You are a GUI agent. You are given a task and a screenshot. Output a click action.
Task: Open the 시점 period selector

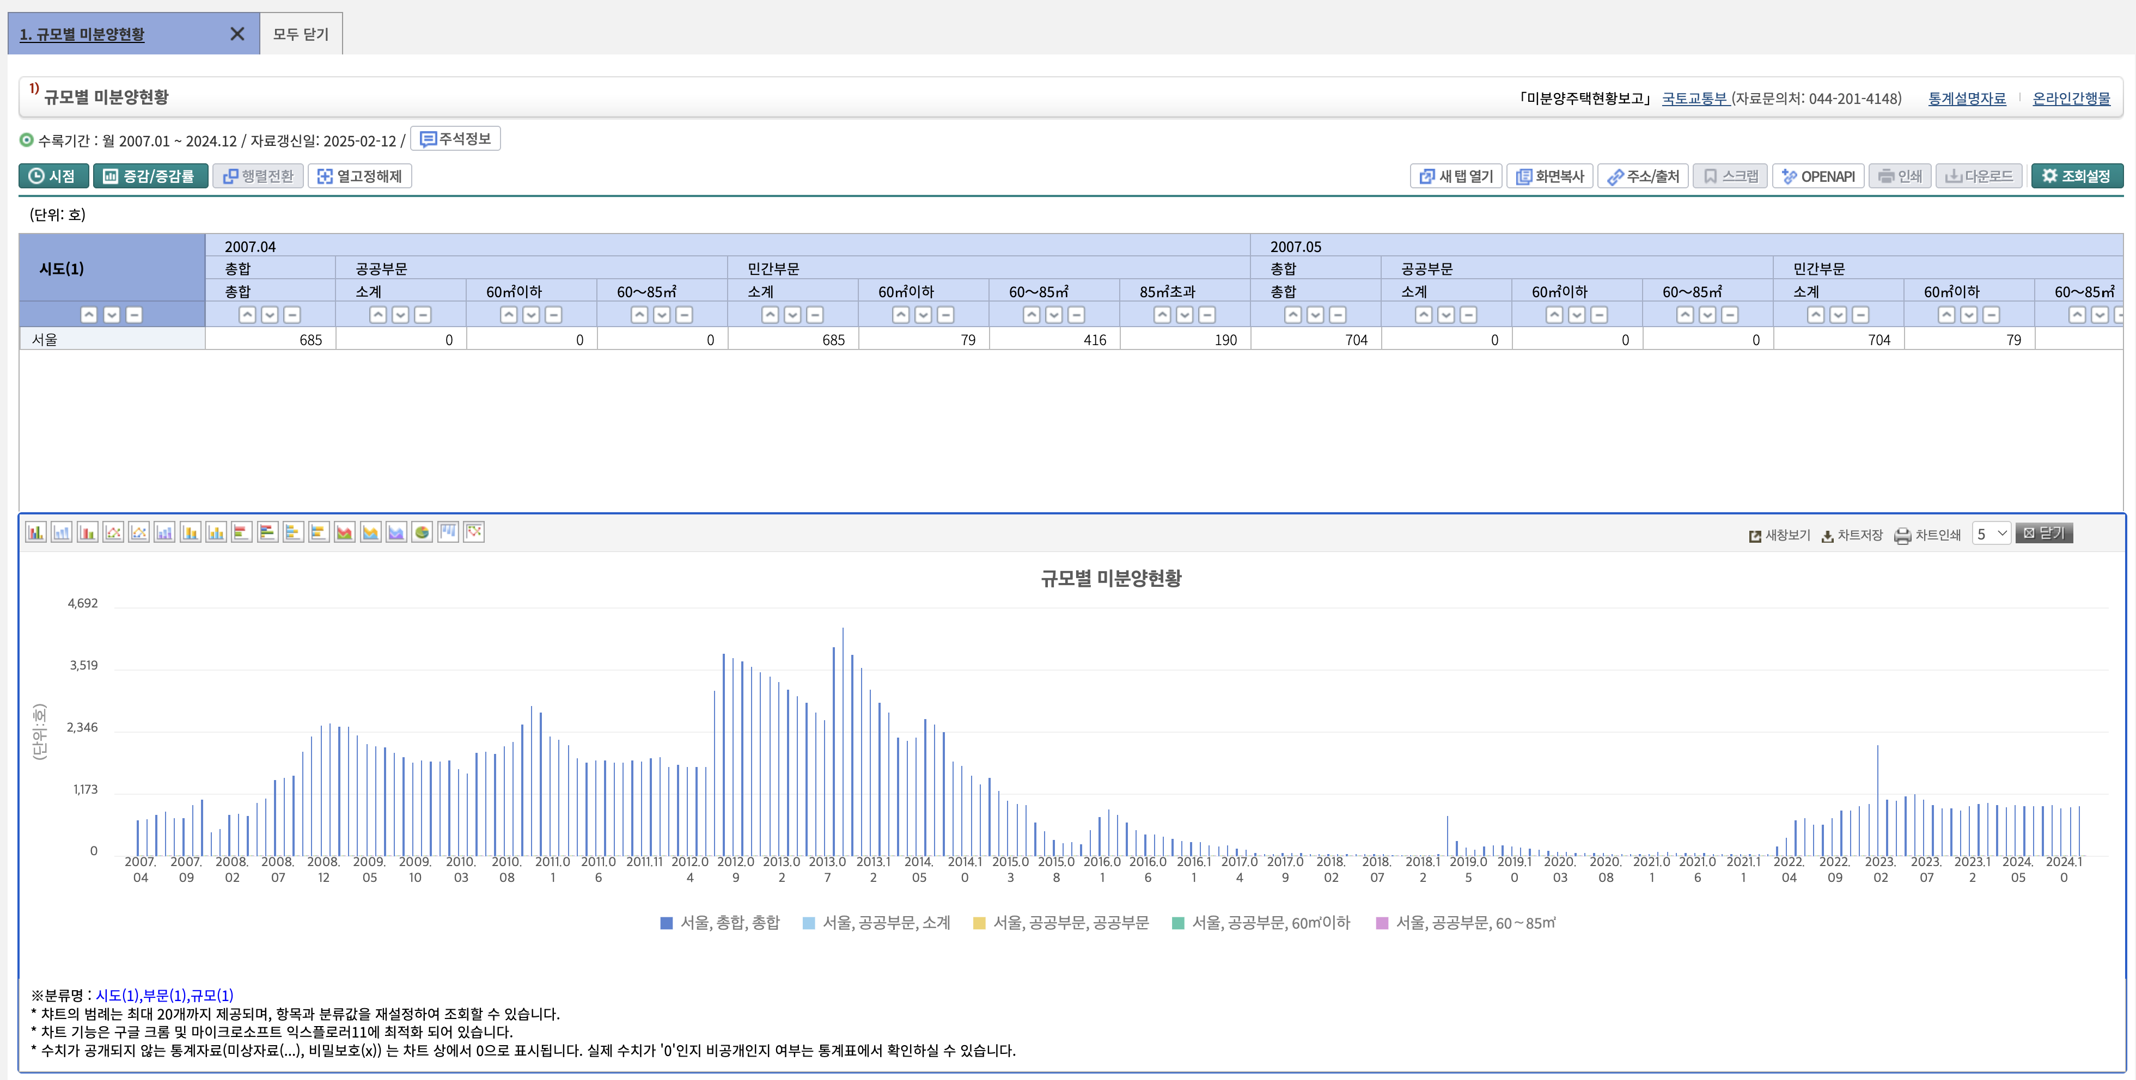(x=53, y=176)
